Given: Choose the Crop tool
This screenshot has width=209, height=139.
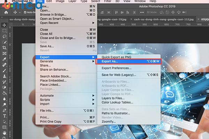Looking at the screenshot, I should coord(5,48).
